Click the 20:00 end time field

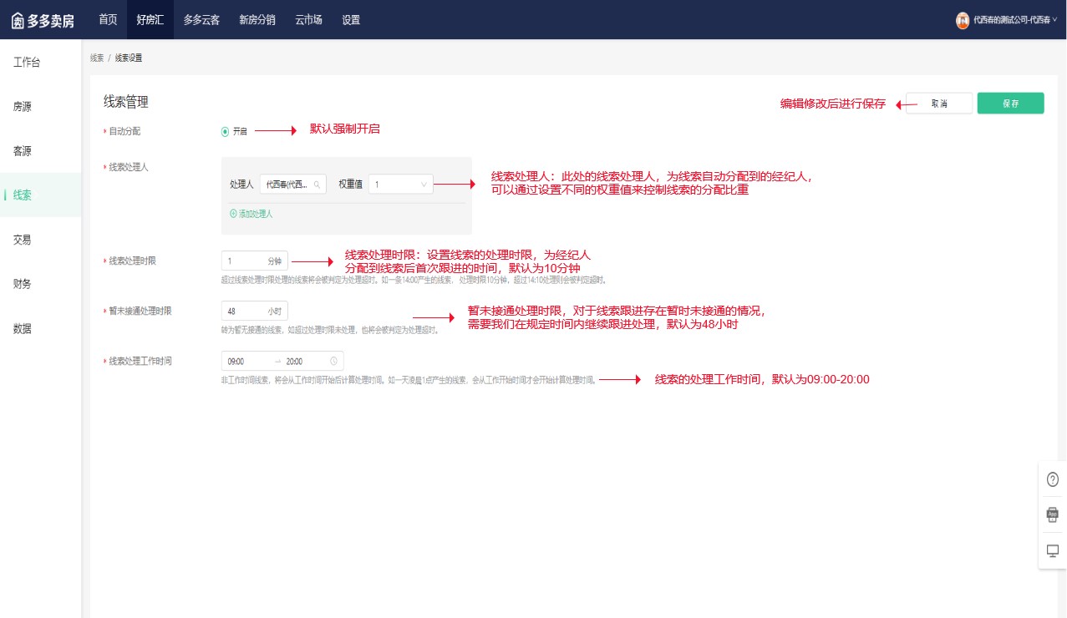tap(294, 362)
